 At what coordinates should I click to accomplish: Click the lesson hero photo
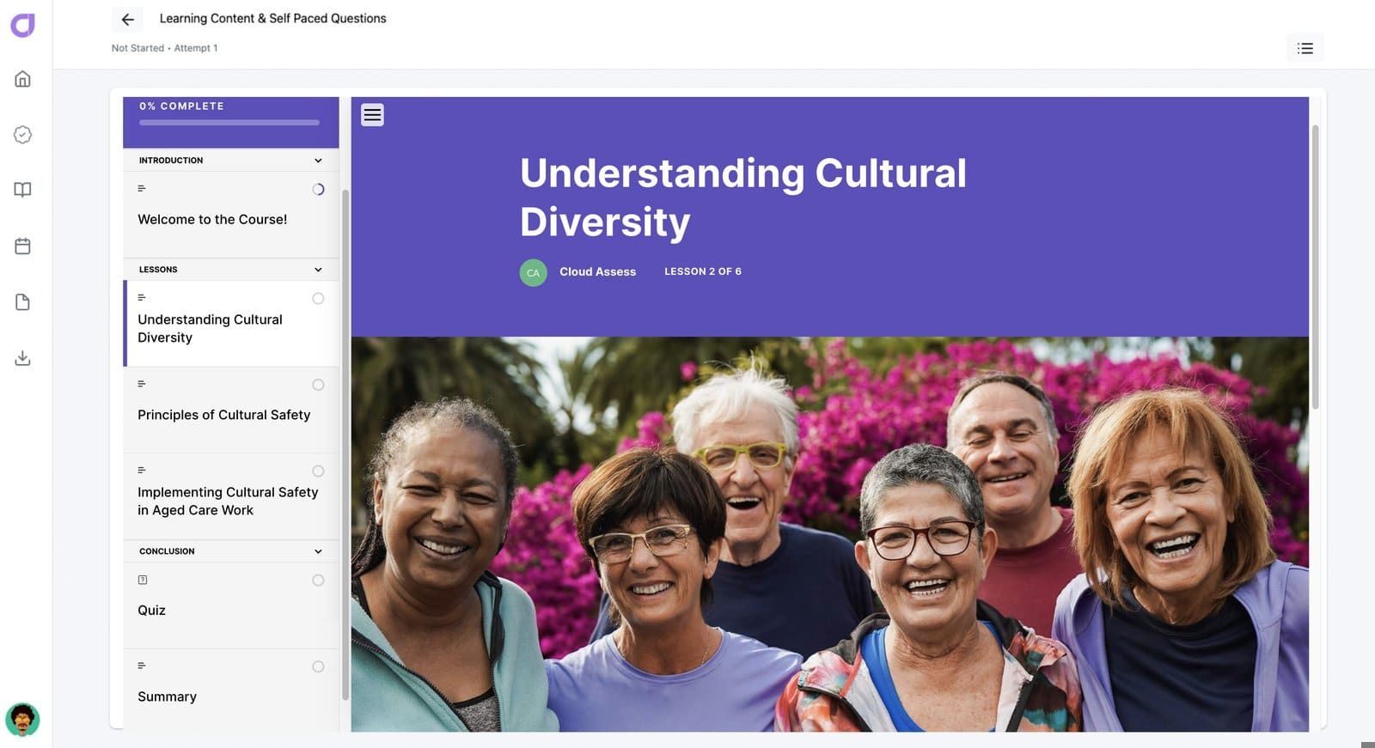coord(829,534)
